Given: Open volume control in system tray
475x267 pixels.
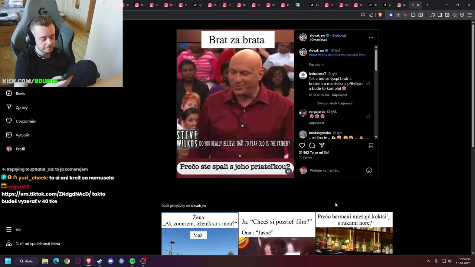Looking at the screenshot, I should (449, 261).
